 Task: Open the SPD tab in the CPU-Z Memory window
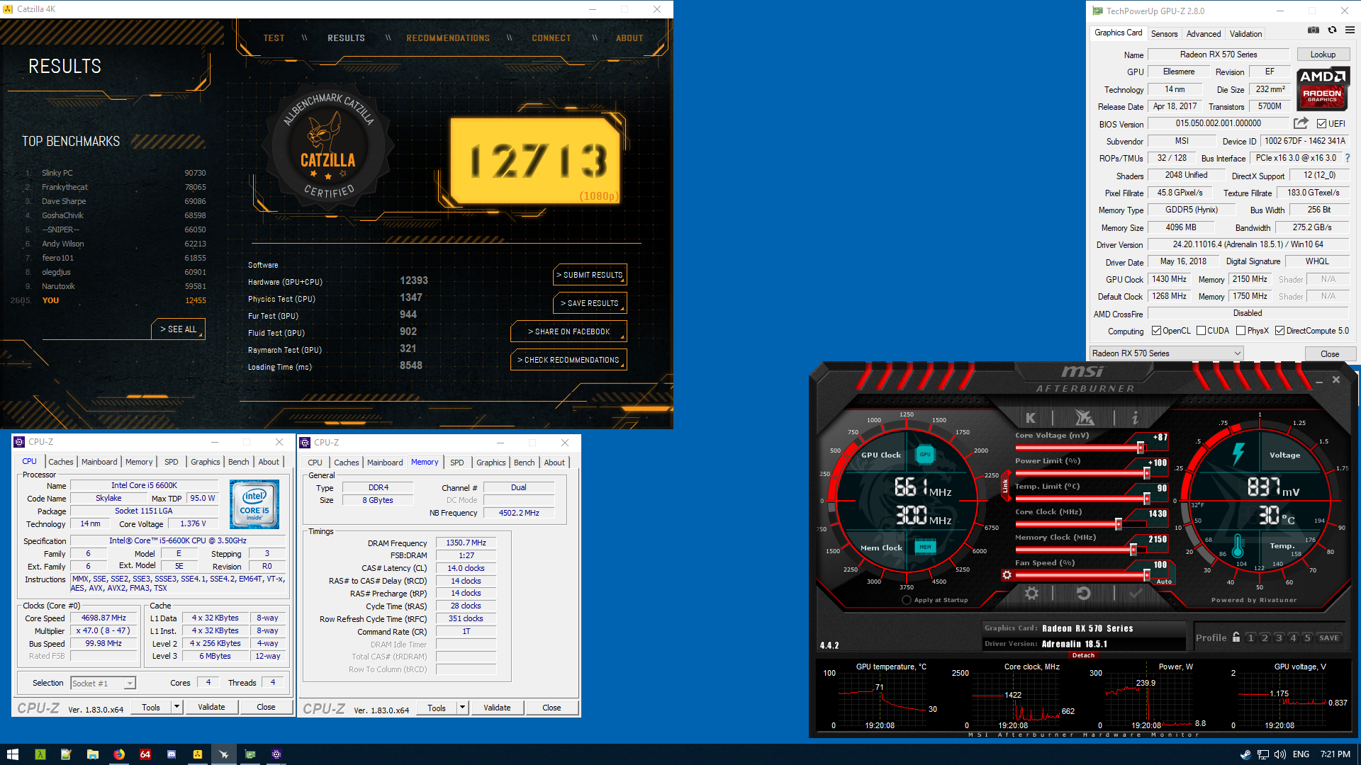click(x=457, y=463)
